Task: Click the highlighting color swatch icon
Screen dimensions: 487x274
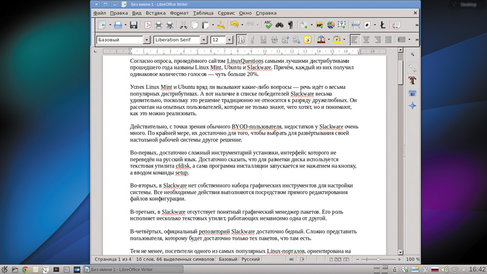Action: pos(337,40)
